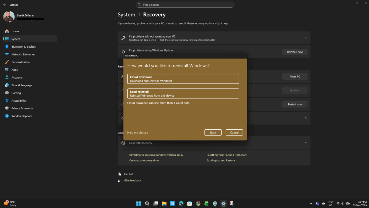369x208 pixels.
Task: Open Microsoft Store shopping bag icon
Action: coord(190,204)
